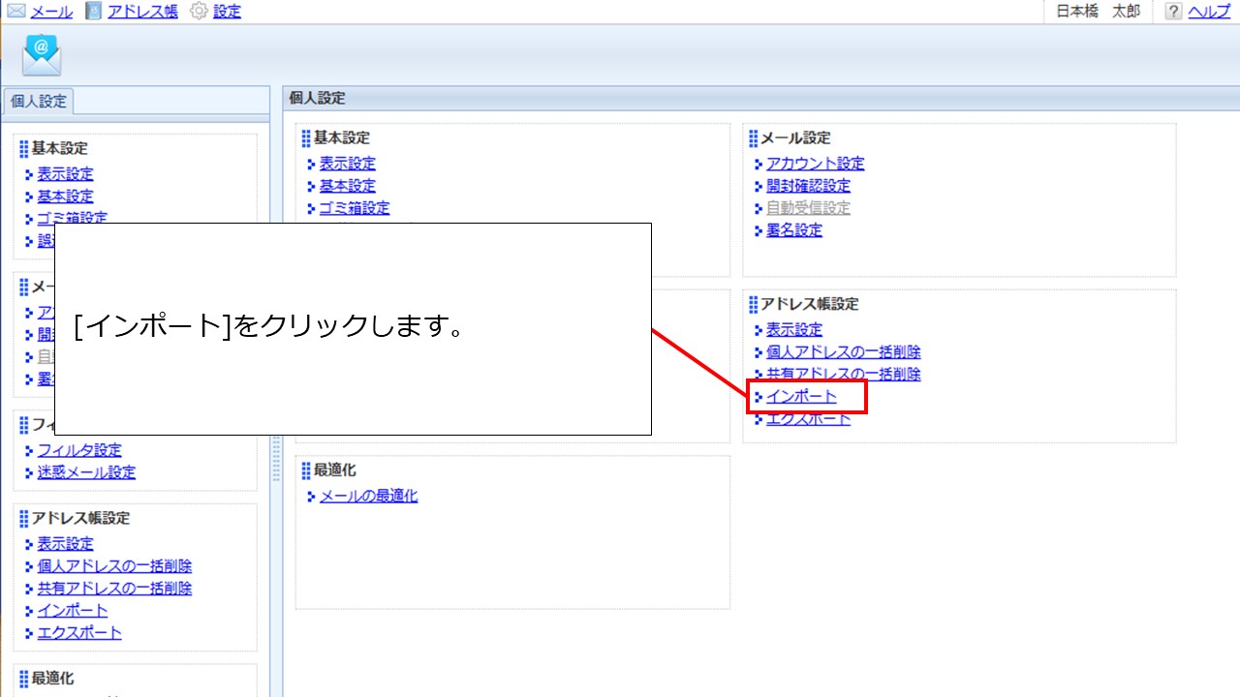Select the 個人設定 tab
The height and width of the screenshot is (697, 1240).
tap(39, 101)
